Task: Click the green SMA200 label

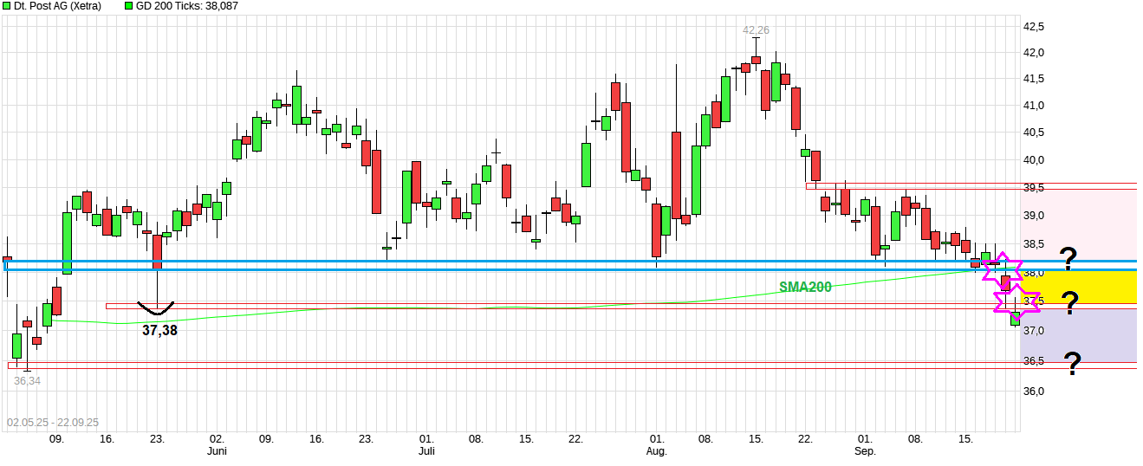Action: click(805, 287)
